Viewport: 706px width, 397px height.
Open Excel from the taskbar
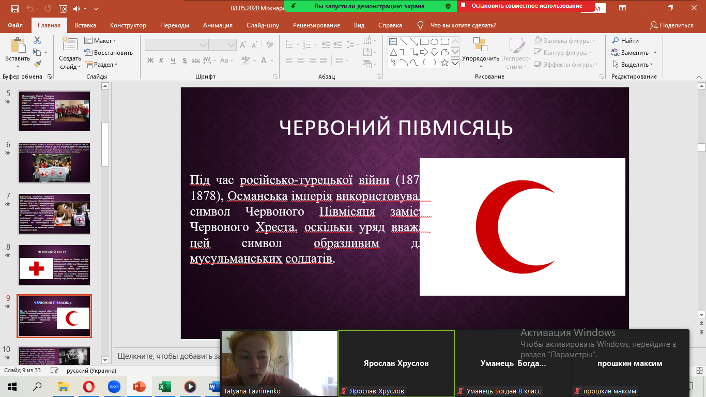(165, 386)
